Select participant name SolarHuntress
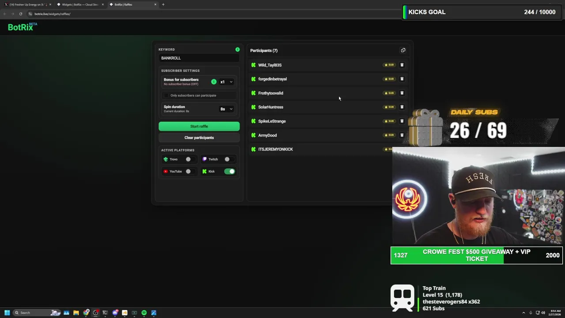This screenshot has width=565, height=318. 271,107
